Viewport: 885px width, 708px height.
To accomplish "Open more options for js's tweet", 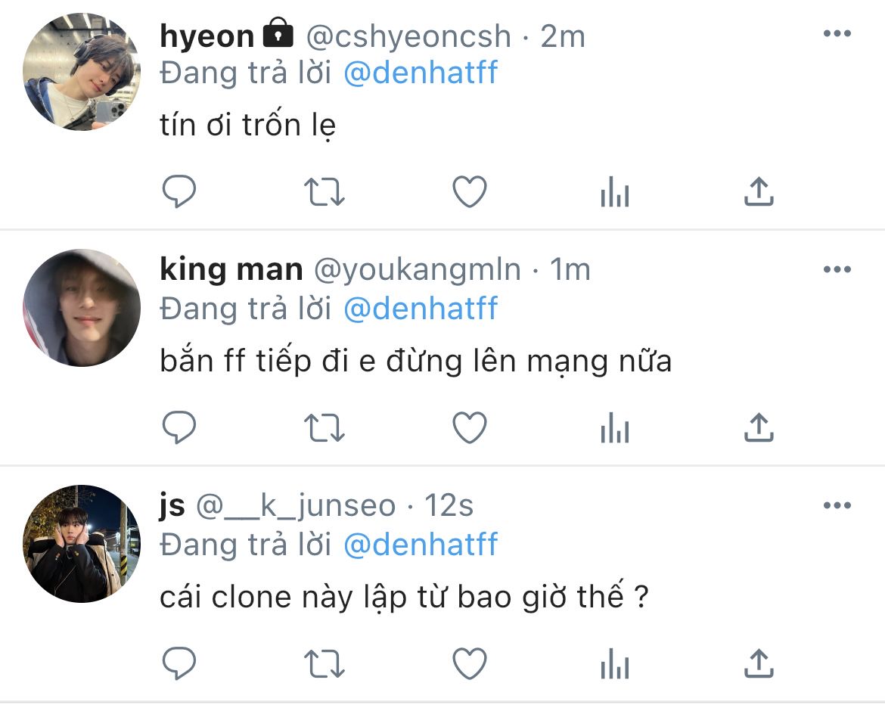I will click(x=837, y=506).
